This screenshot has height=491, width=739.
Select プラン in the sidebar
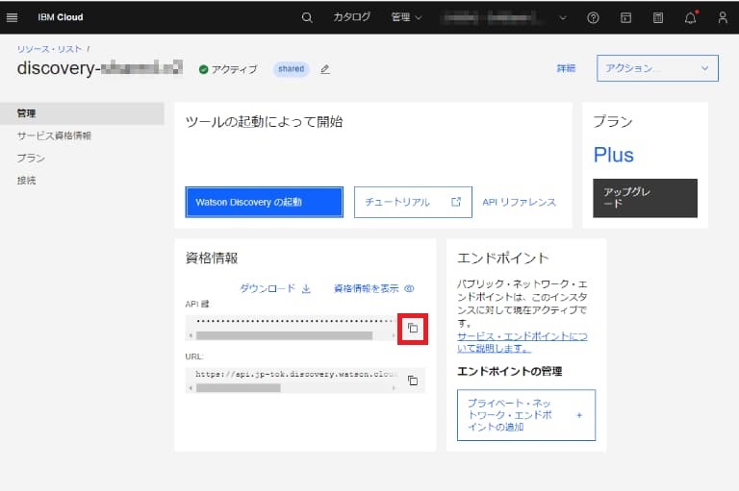(31, 159)
